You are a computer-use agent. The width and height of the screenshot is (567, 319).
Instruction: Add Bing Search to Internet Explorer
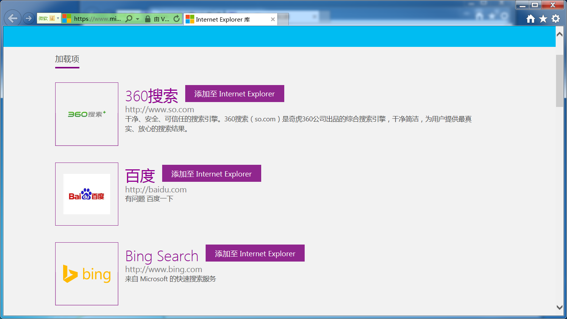point(255,253)
